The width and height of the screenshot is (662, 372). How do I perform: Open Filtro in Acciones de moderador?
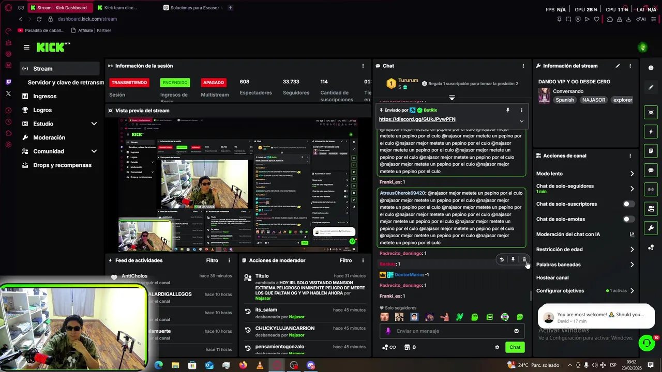345,260
